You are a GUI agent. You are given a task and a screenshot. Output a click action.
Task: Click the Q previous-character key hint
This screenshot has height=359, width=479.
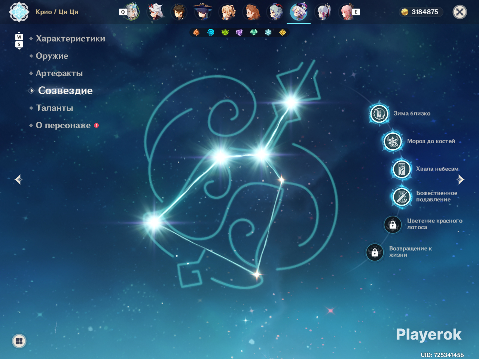(x=123, y=12)
